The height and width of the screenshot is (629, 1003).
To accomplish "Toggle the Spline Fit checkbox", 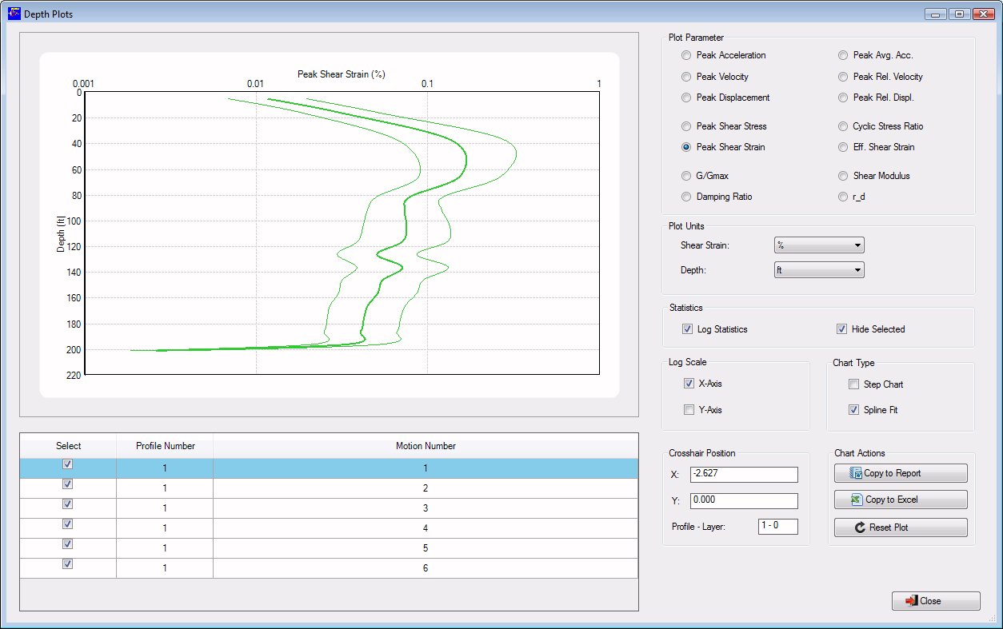I will pos(853,410).
